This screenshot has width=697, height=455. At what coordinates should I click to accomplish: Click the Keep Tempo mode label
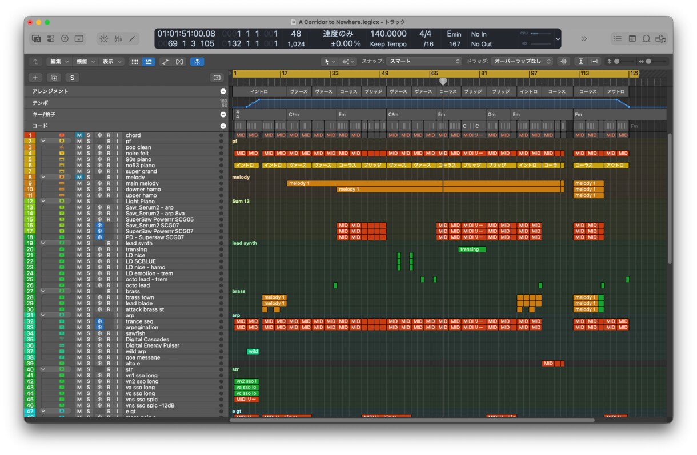[388, 44]
